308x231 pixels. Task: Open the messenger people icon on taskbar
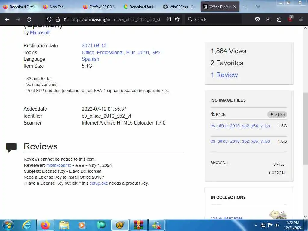pyautogui.click(x=157, y=225)
